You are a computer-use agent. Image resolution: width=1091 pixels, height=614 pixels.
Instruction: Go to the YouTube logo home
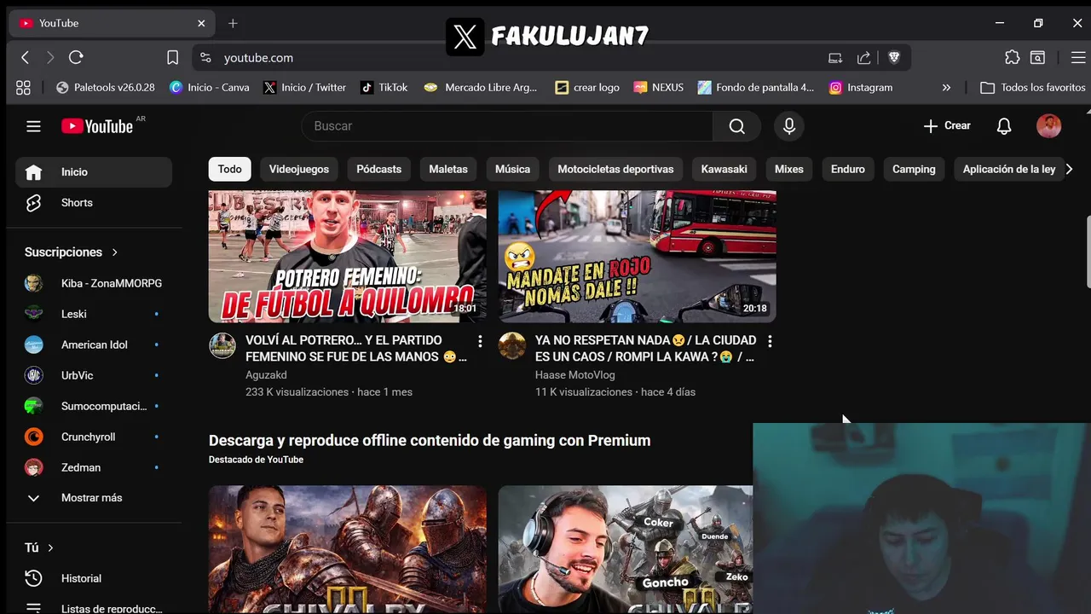click(97, 126)
